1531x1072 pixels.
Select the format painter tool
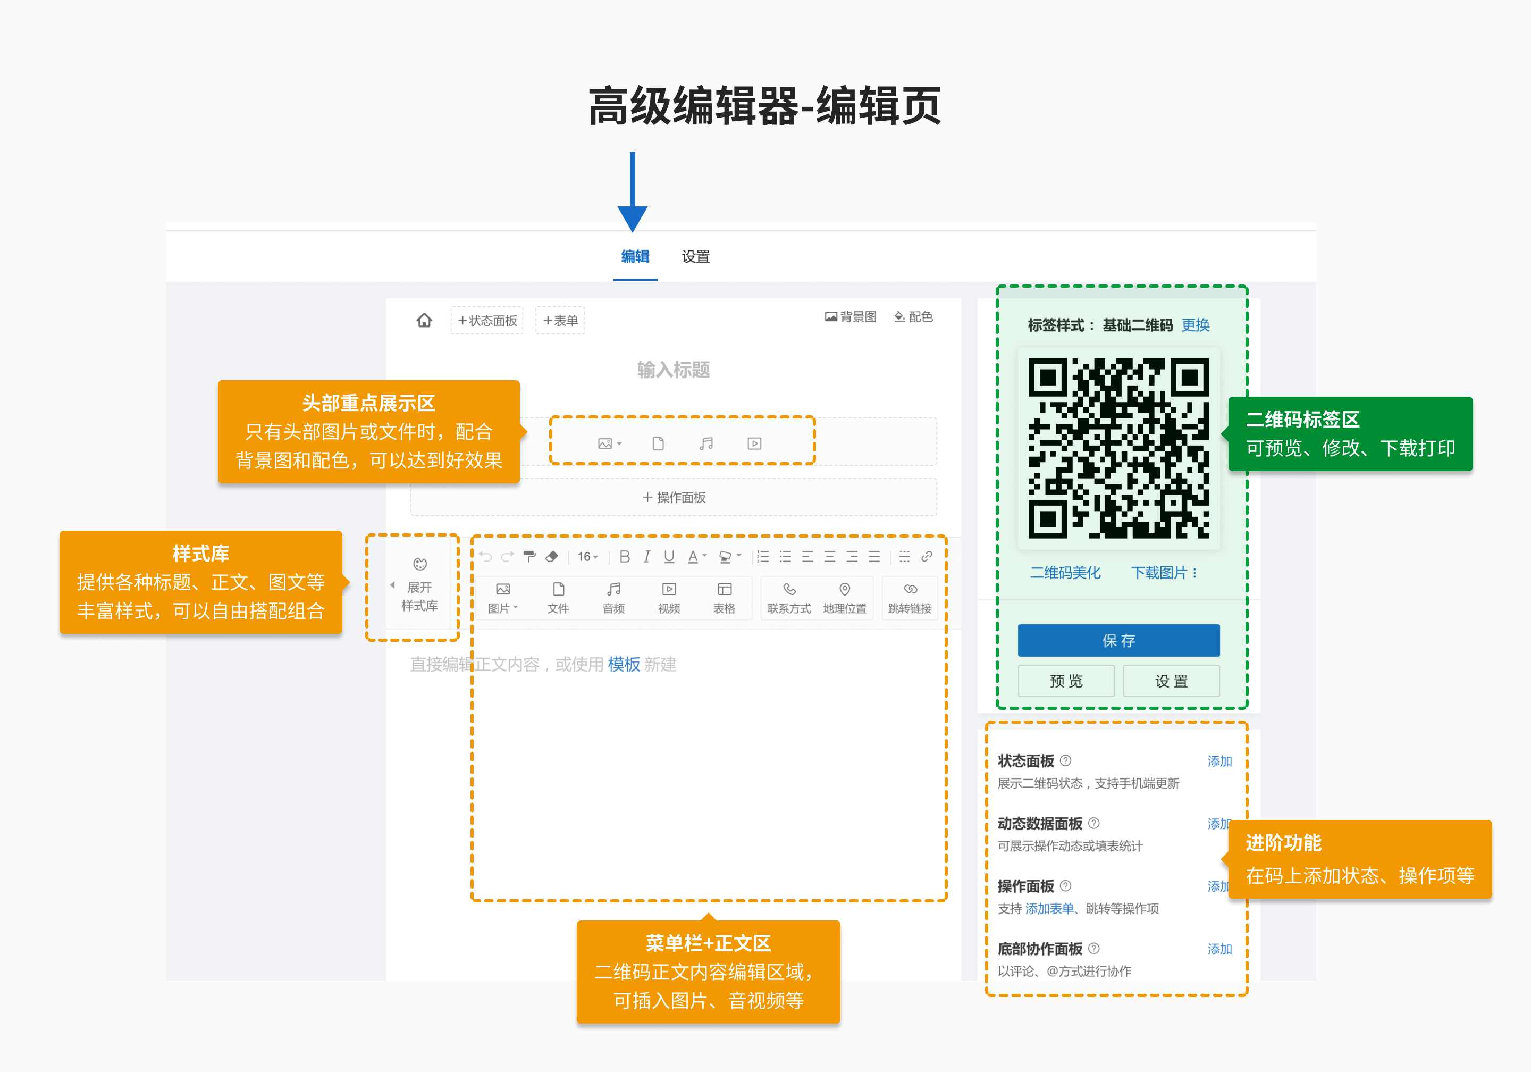click(x=529, y=556)
